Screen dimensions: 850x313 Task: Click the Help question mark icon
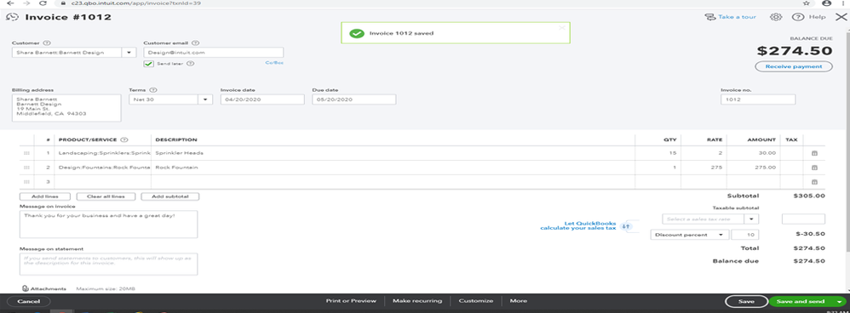(x=797, y=17)
